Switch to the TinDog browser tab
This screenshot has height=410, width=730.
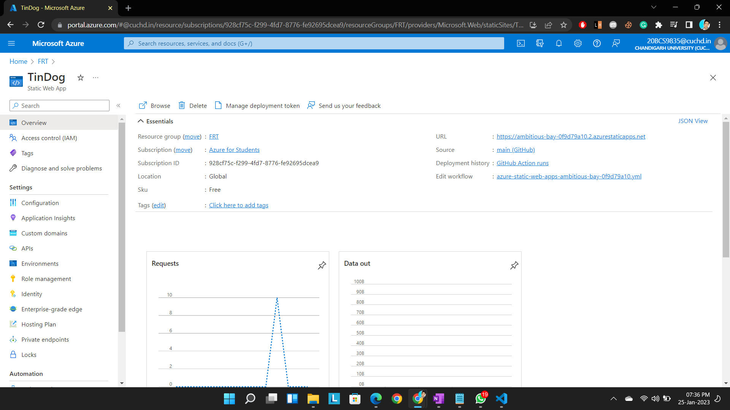click(x=53, y=8)
